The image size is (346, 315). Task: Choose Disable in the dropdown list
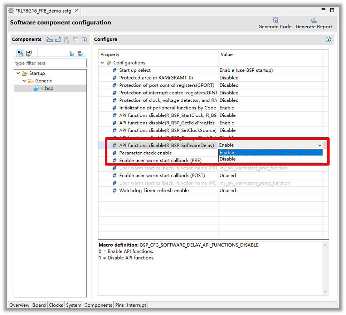271,159
